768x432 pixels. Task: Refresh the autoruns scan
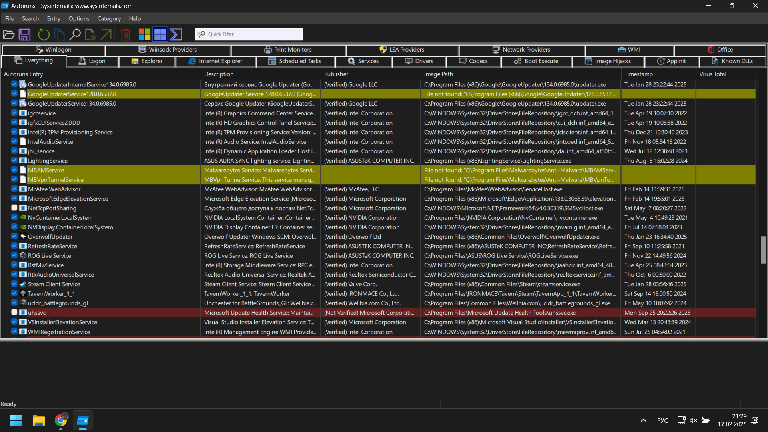44,34
